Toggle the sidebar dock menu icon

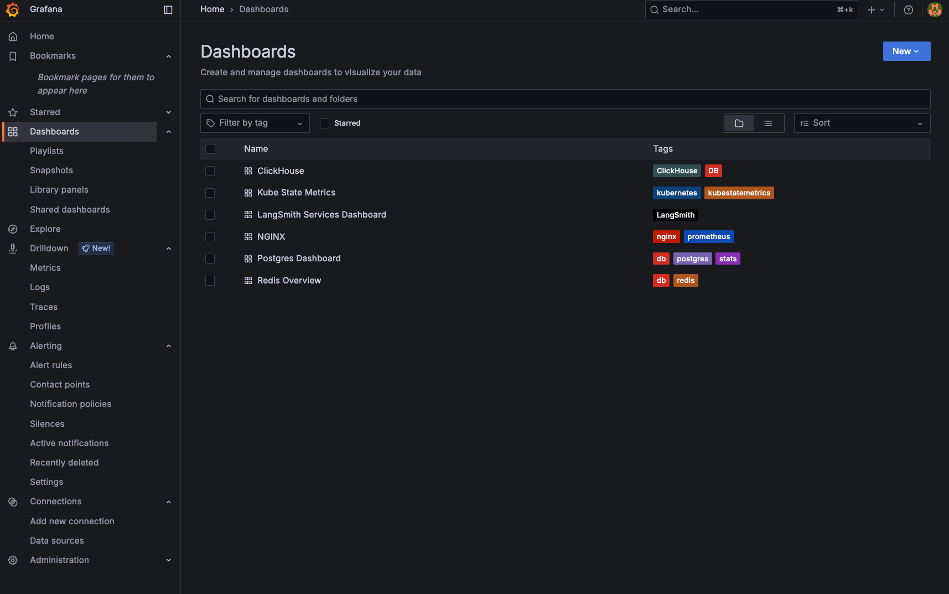coord(168,10)
